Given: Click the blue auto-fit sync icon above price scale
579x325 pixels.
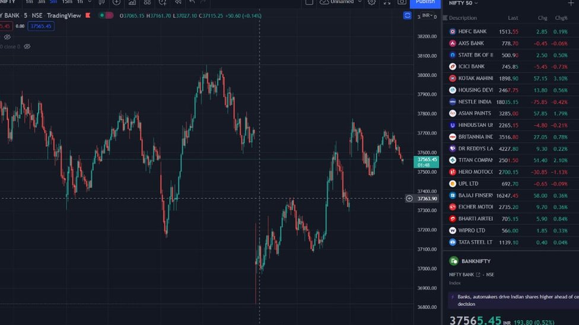Looking at the screenshot, I should [x=407, y=15].
